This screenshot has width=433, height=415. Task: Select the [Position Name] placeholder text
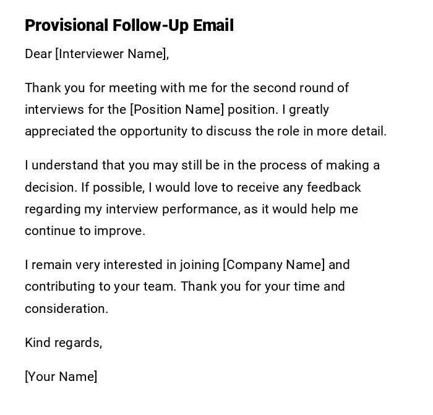click(x=177, y=109)
